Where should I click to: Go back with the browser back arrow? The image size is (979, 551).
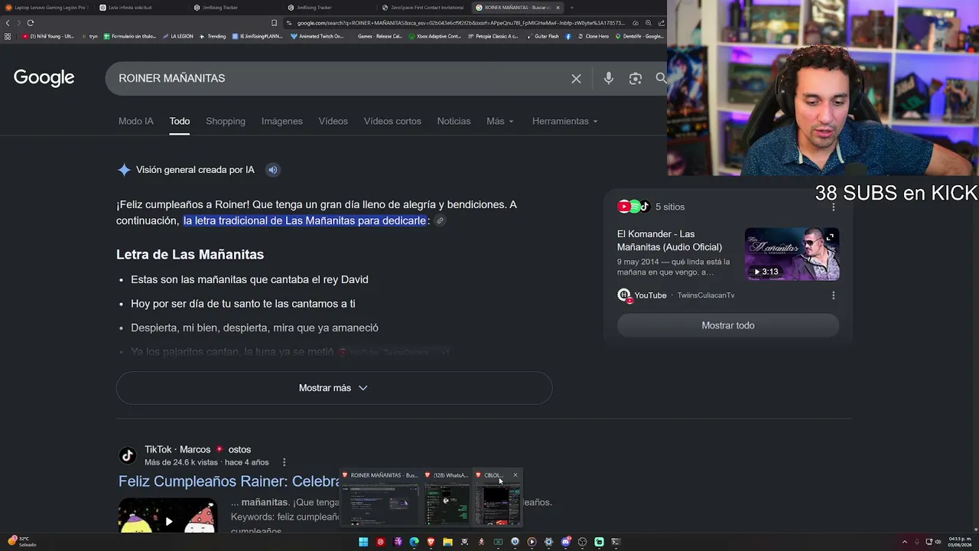click(8, 23)
